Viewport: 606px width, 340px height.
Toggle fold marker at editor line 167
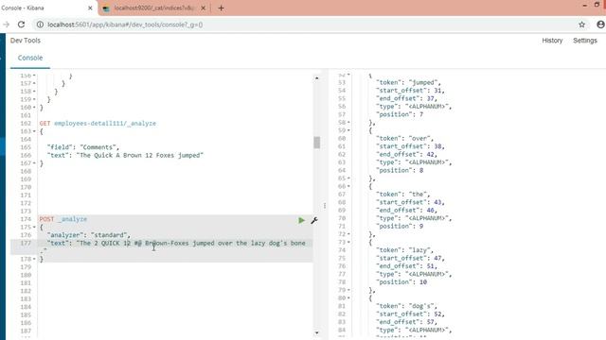(34, 163)
